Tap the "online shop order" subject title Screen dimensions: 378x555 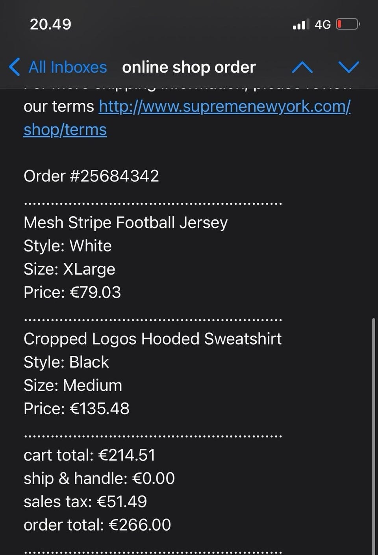[x=189, y=67]
